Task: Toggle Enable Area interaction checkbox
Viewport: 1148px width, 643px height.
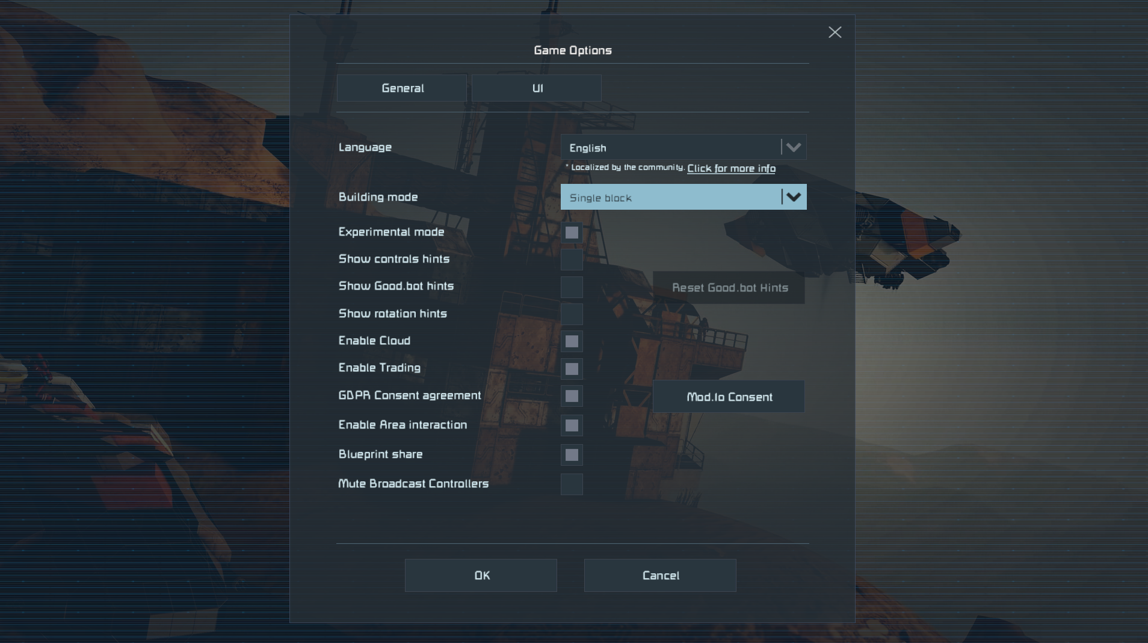Action: [x=572, y=425]
